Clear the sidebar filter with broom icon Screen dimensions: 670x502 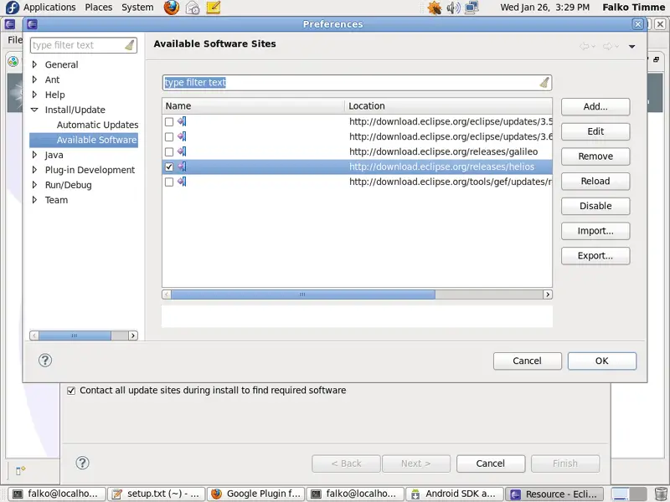130,45
